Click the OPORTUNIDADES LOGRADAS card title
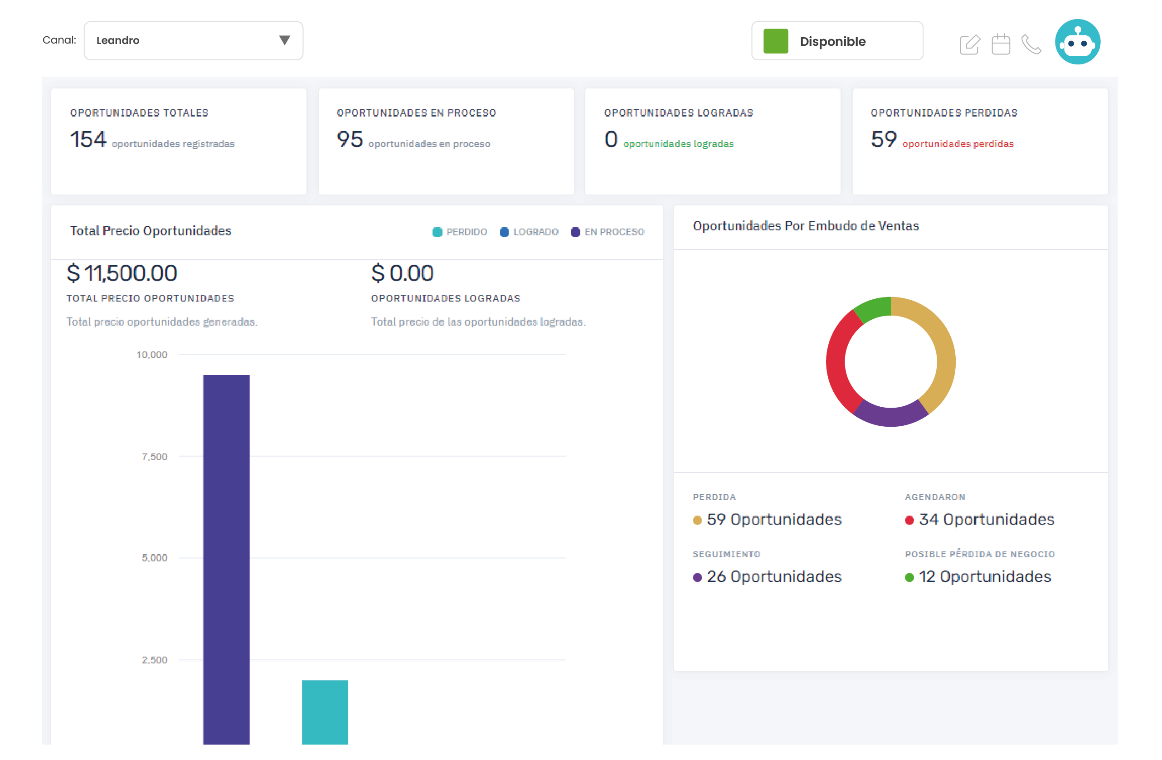The width and height of the screenshot is (1162, 760). [679, 113]
